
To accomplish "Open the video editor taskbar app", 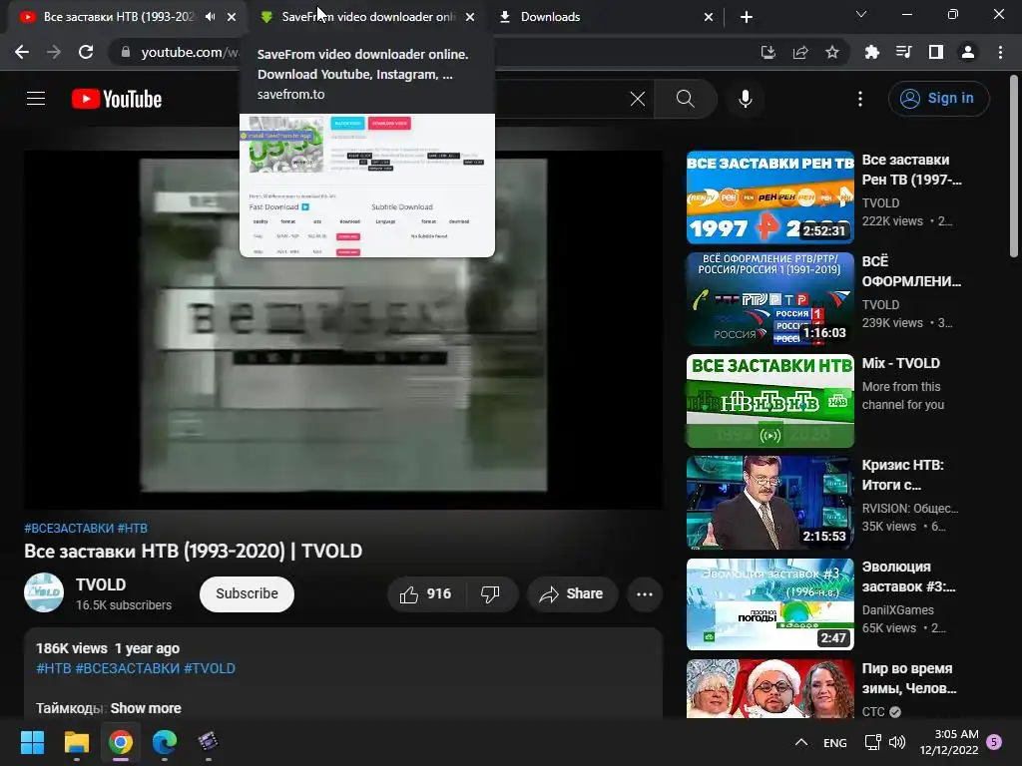I will click(x=208, y=742).
